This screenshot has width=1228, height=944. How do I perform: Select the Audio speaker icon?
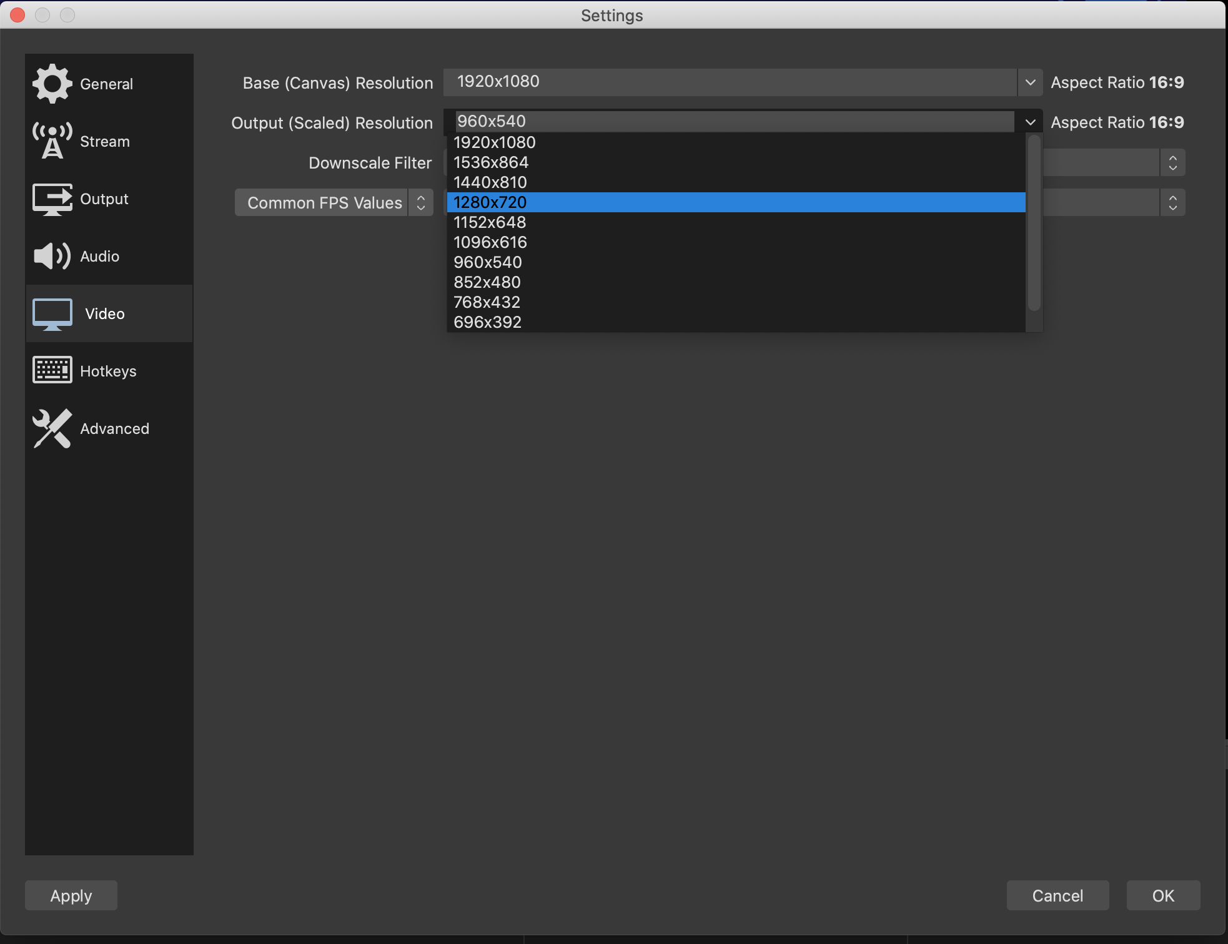coord(52,256)
